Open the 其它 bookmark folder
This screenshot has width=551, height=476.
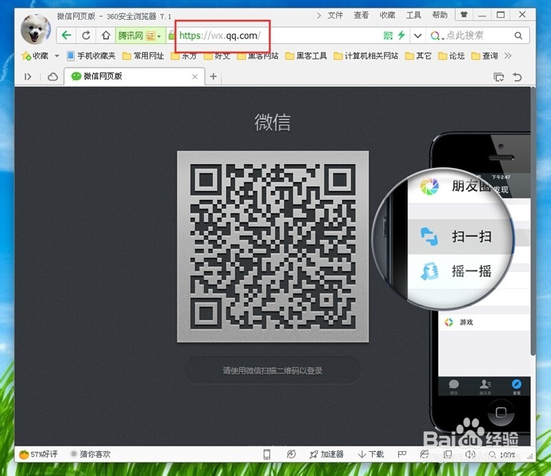(418, 56)
